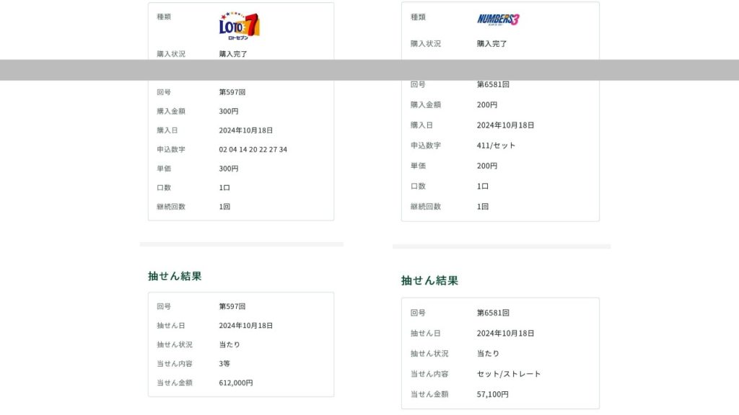Viewport: 739px width, 415px height.
Task: Click 第6581回 in the Numbers3 purchase details
Action: coord(493,84)
